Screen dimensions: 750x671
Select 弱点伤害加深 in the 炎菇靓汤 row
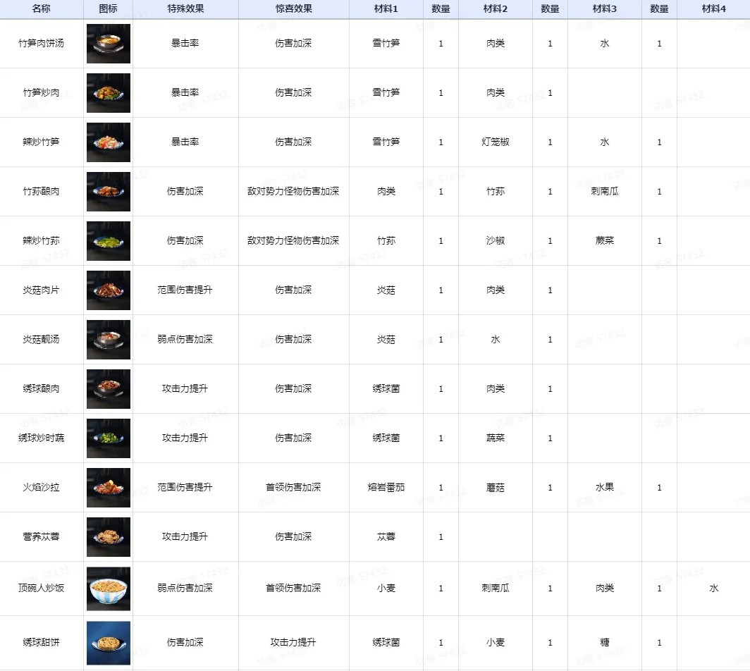185,339
